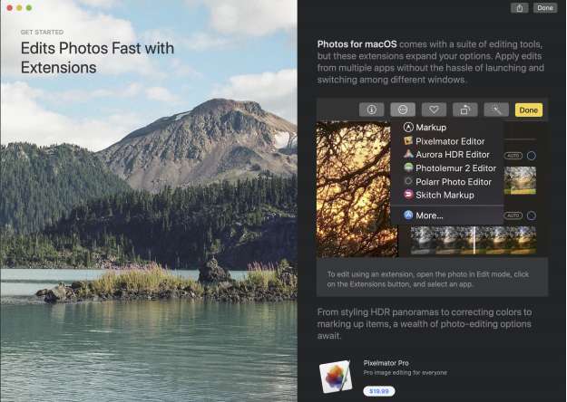Select the magic wand Auto Enhance icon
This screenshot has height=402, width=567.
pos(496,110)
